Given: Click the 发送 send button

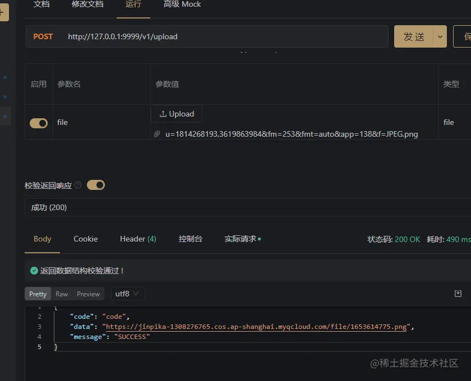Looking at the screenshot, I should point(414,36).
